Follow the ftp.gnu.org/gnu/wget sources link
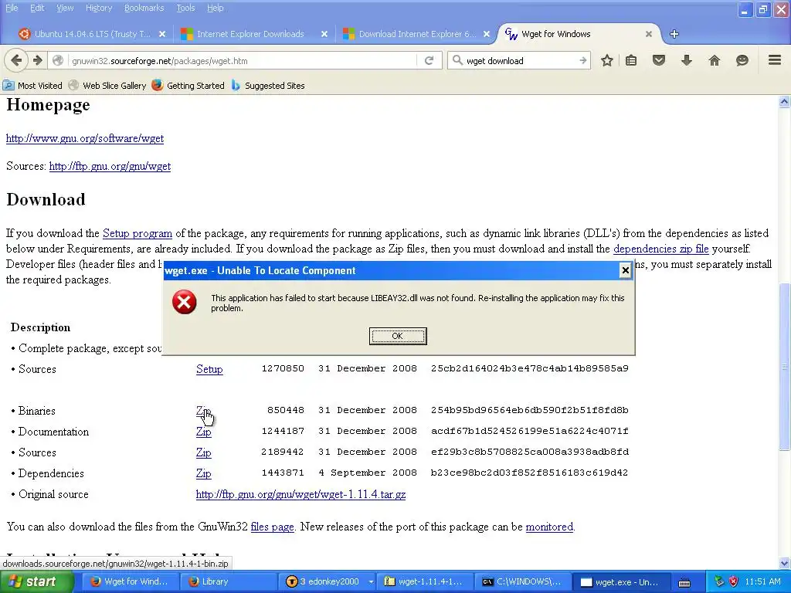Viewport: 791px width, 593px height. (x=110, y=166)
